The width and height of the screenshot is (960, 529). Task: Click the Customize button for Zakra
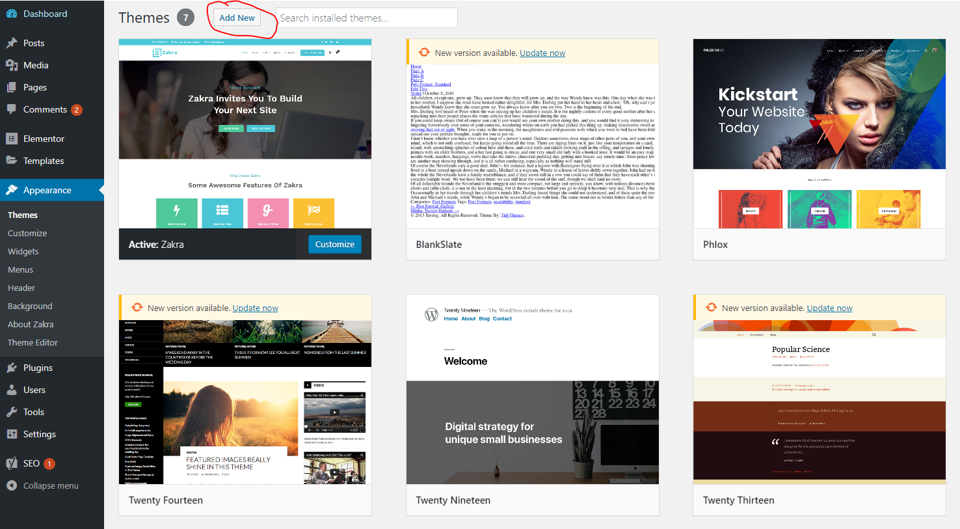point(335,244)
